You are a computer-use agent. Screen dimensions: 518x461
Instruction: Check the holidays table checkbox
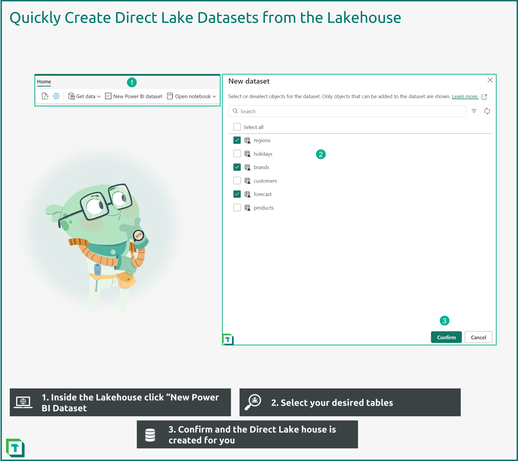(x=237, y=153)
